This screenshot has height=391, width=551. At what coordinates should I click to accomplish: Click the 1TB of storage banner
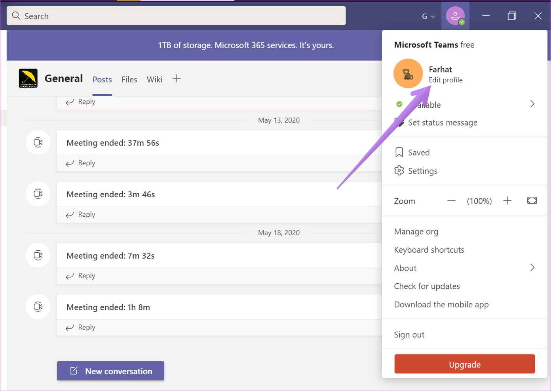pos(246,45)
